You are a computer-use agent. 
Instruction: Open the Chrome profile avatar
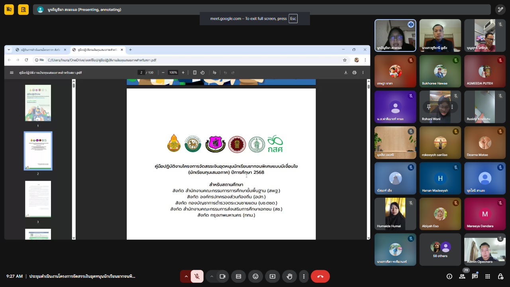(x=357, y=60)
